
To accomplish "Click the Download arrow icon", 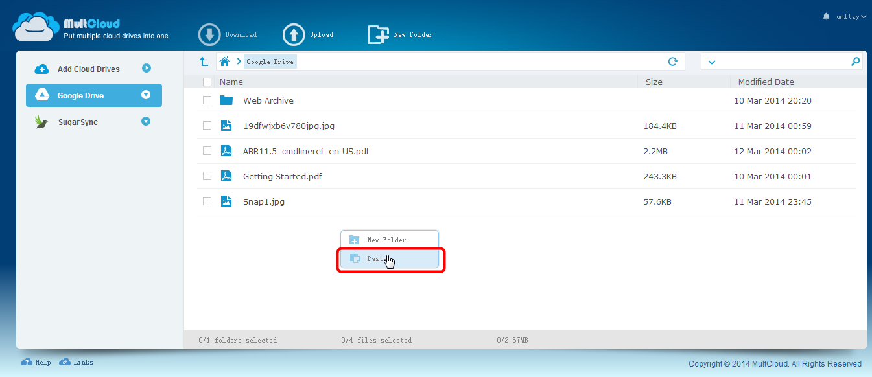I will 209,34.
